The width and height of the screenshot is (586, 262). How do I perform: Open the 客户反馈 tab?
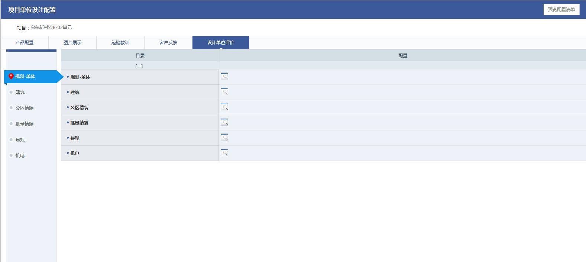point(168,43)
